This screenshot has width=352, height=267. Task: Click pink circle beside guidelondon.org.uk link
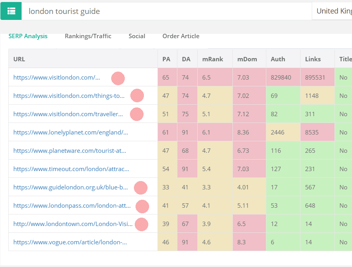[141, 187]
